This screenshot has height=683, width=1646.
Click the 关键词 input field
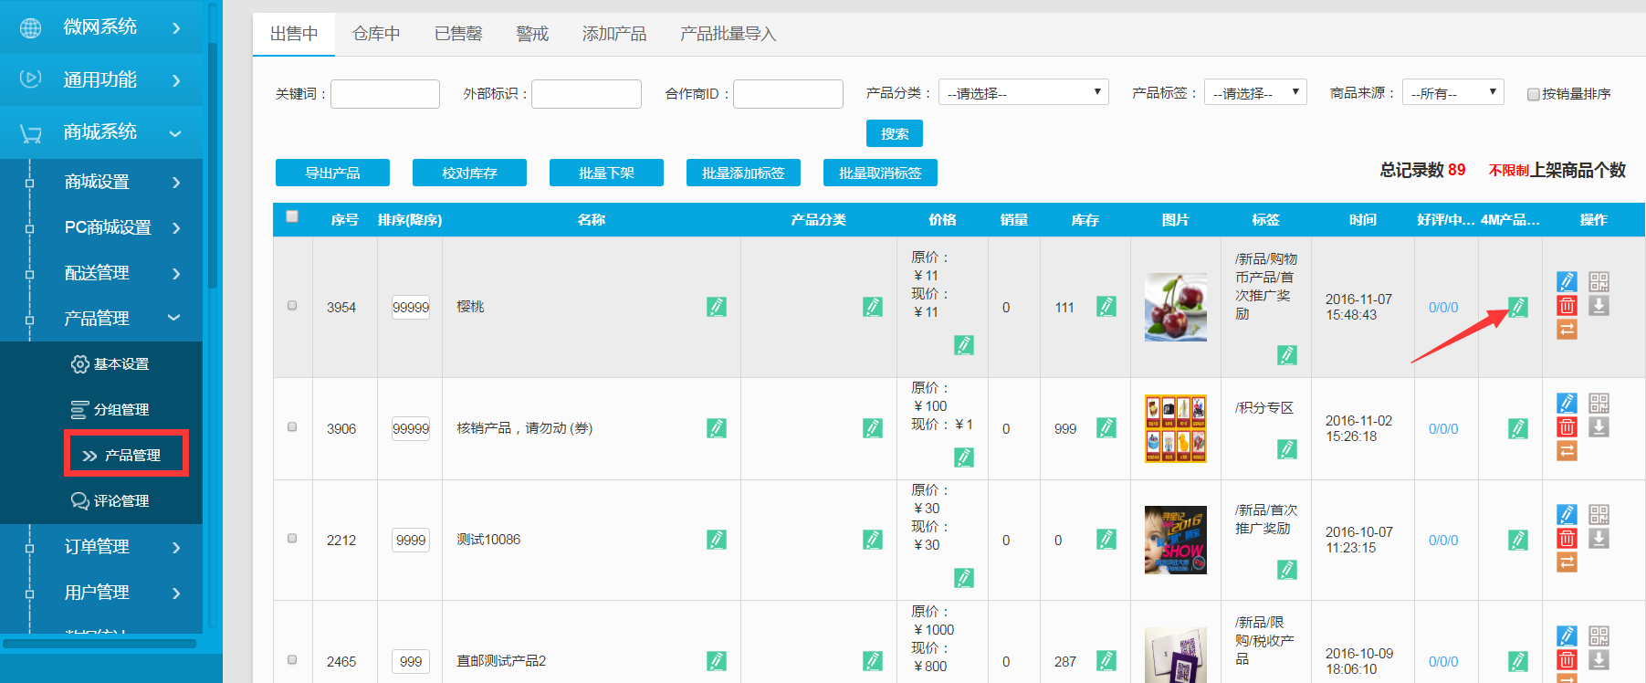(x=385, y=94)
